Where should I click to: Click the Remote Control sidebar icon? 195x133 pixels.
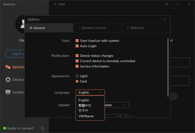coord(8,67)
